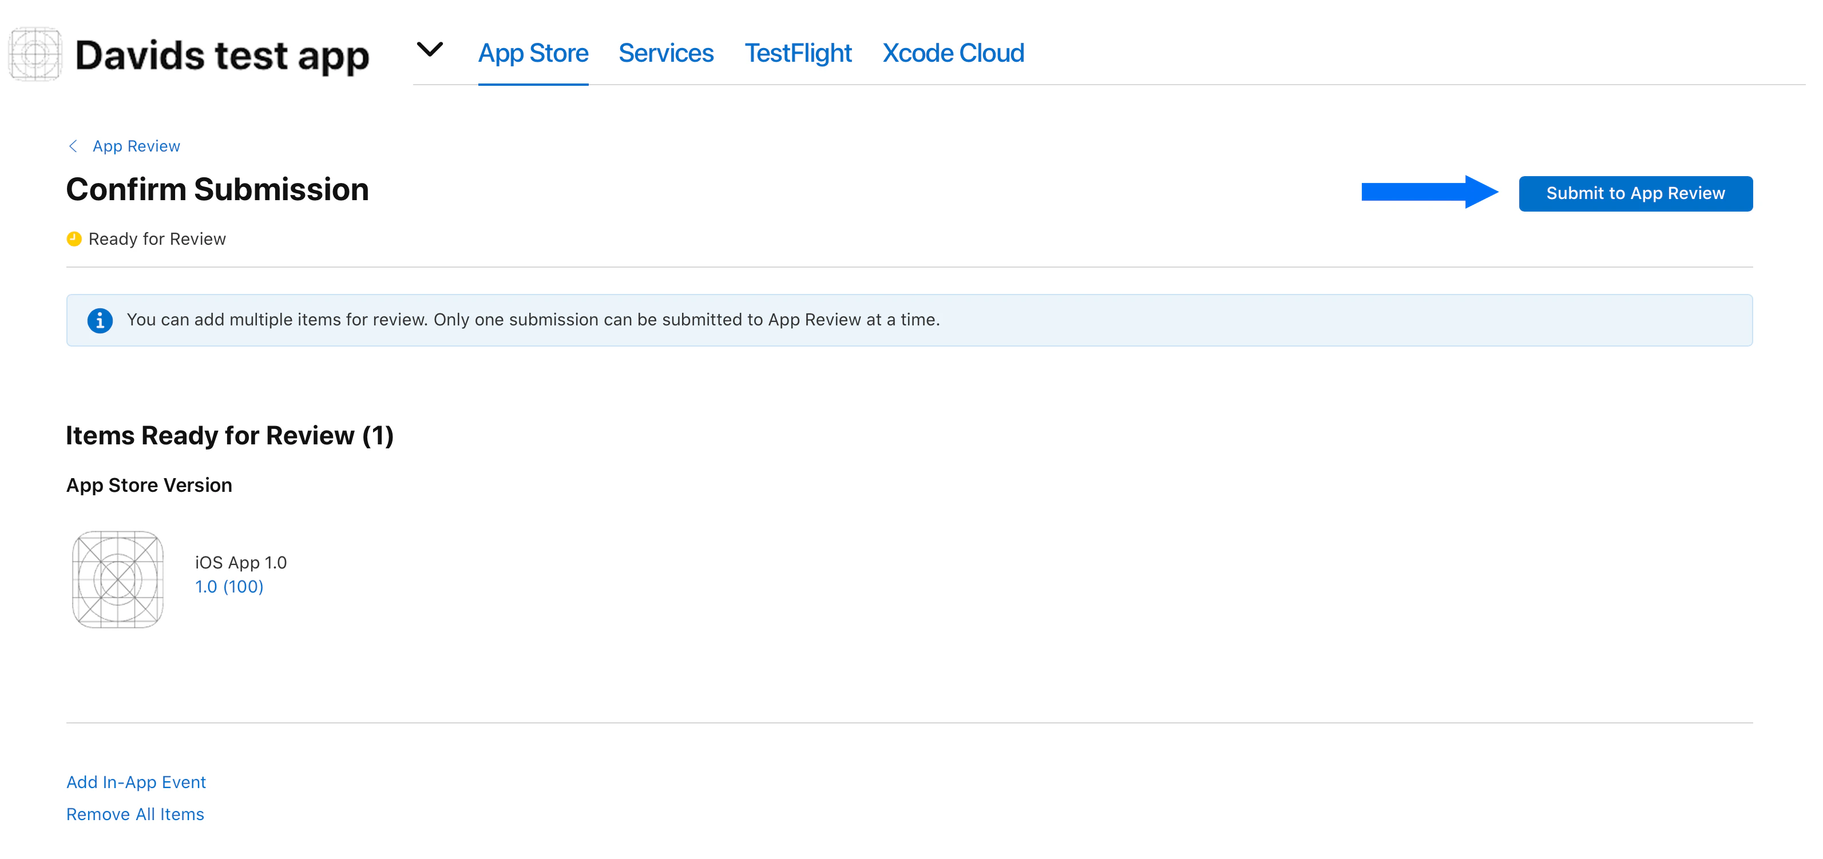Open build 1.0 (100) link
The height and width of the screenshot is (859, 1823).
pyautogui.click(x=228, y=587)
